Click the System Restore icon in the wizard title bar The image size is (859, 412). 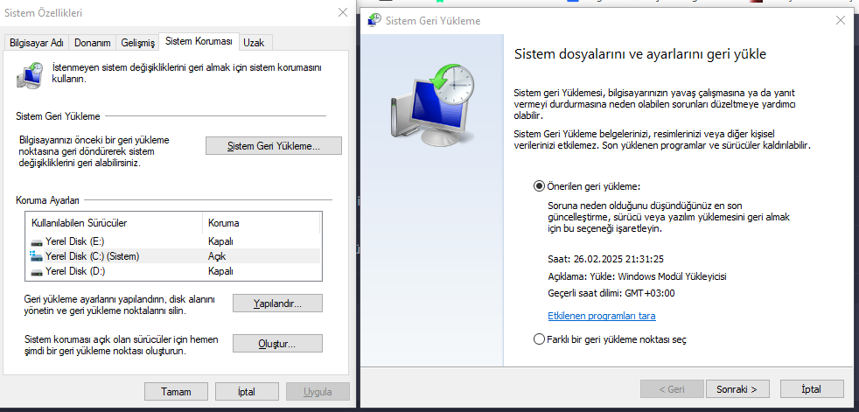pos(374,21)
